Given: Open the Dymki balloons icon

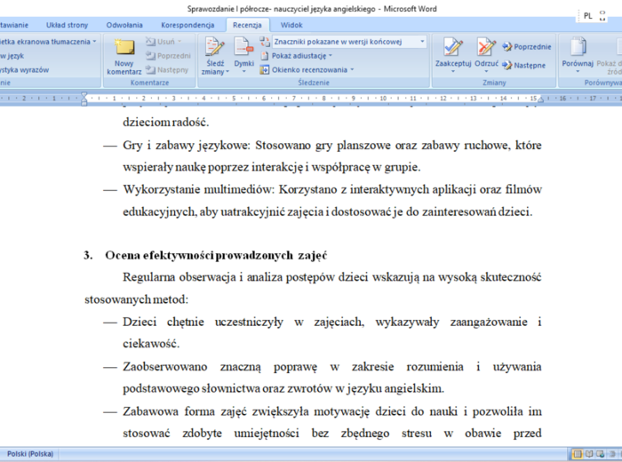Looking at the screenshot, I should pyautogui.click(x=243, y=48).
